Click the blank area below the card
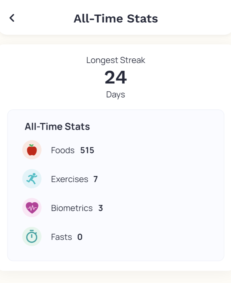This screenshot has height=283, width=231. tap(115, 277)
